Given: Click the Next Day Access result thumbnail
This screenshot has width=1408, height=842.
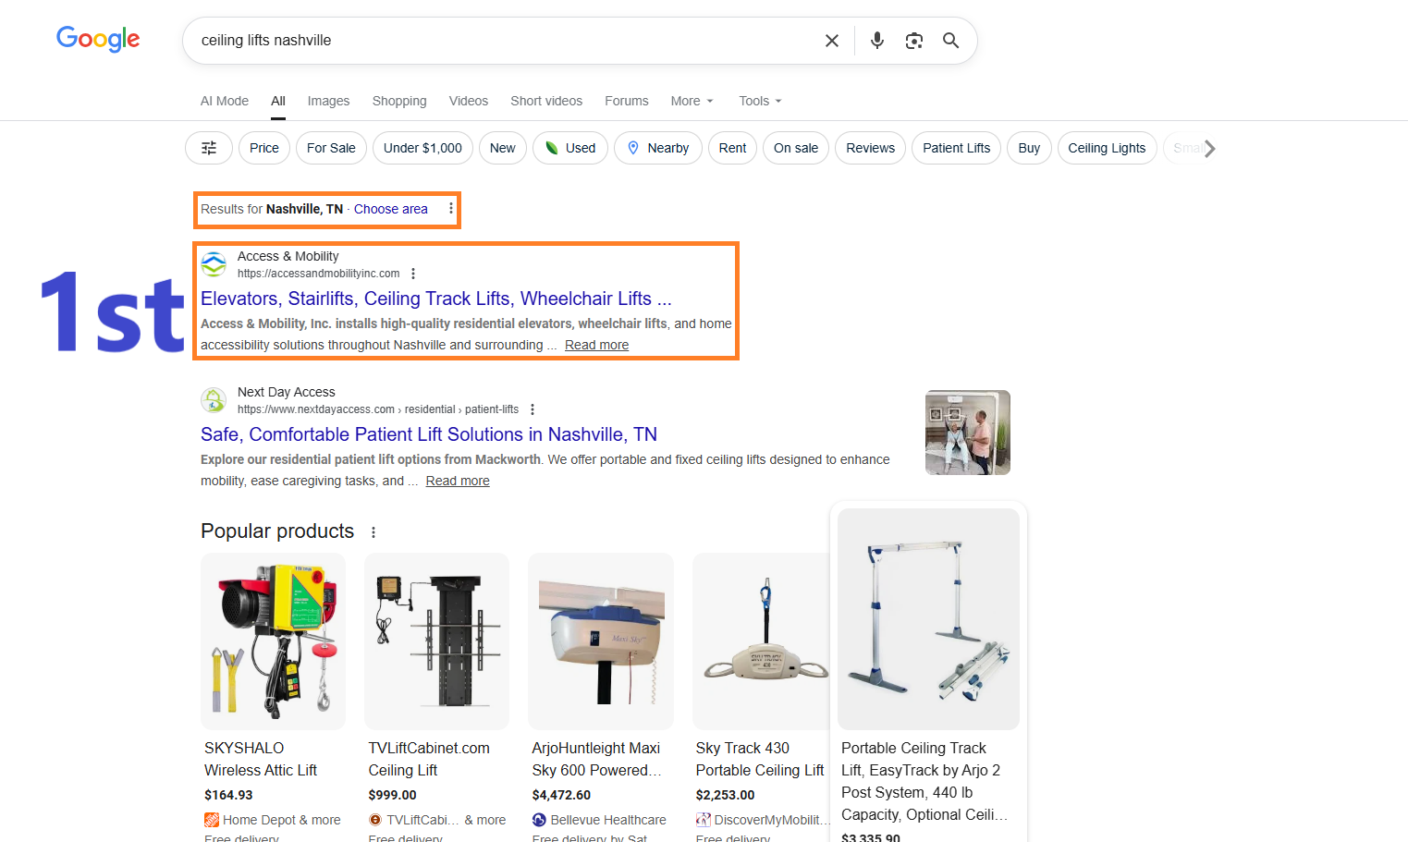Looking at the screenshot, I should pos(967,433).
